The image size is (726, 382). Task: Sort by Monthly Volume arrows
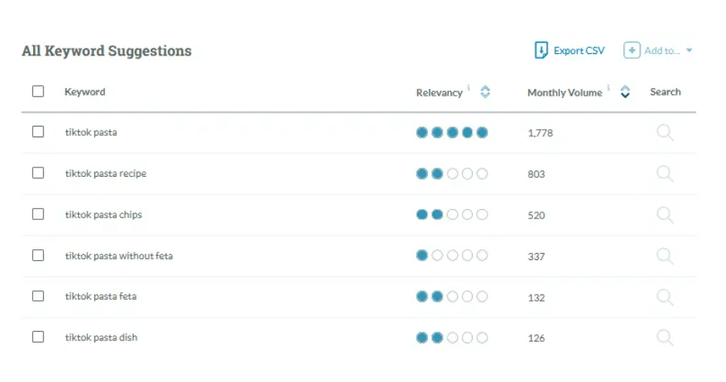pyautogui.click(x=625, y=93)
